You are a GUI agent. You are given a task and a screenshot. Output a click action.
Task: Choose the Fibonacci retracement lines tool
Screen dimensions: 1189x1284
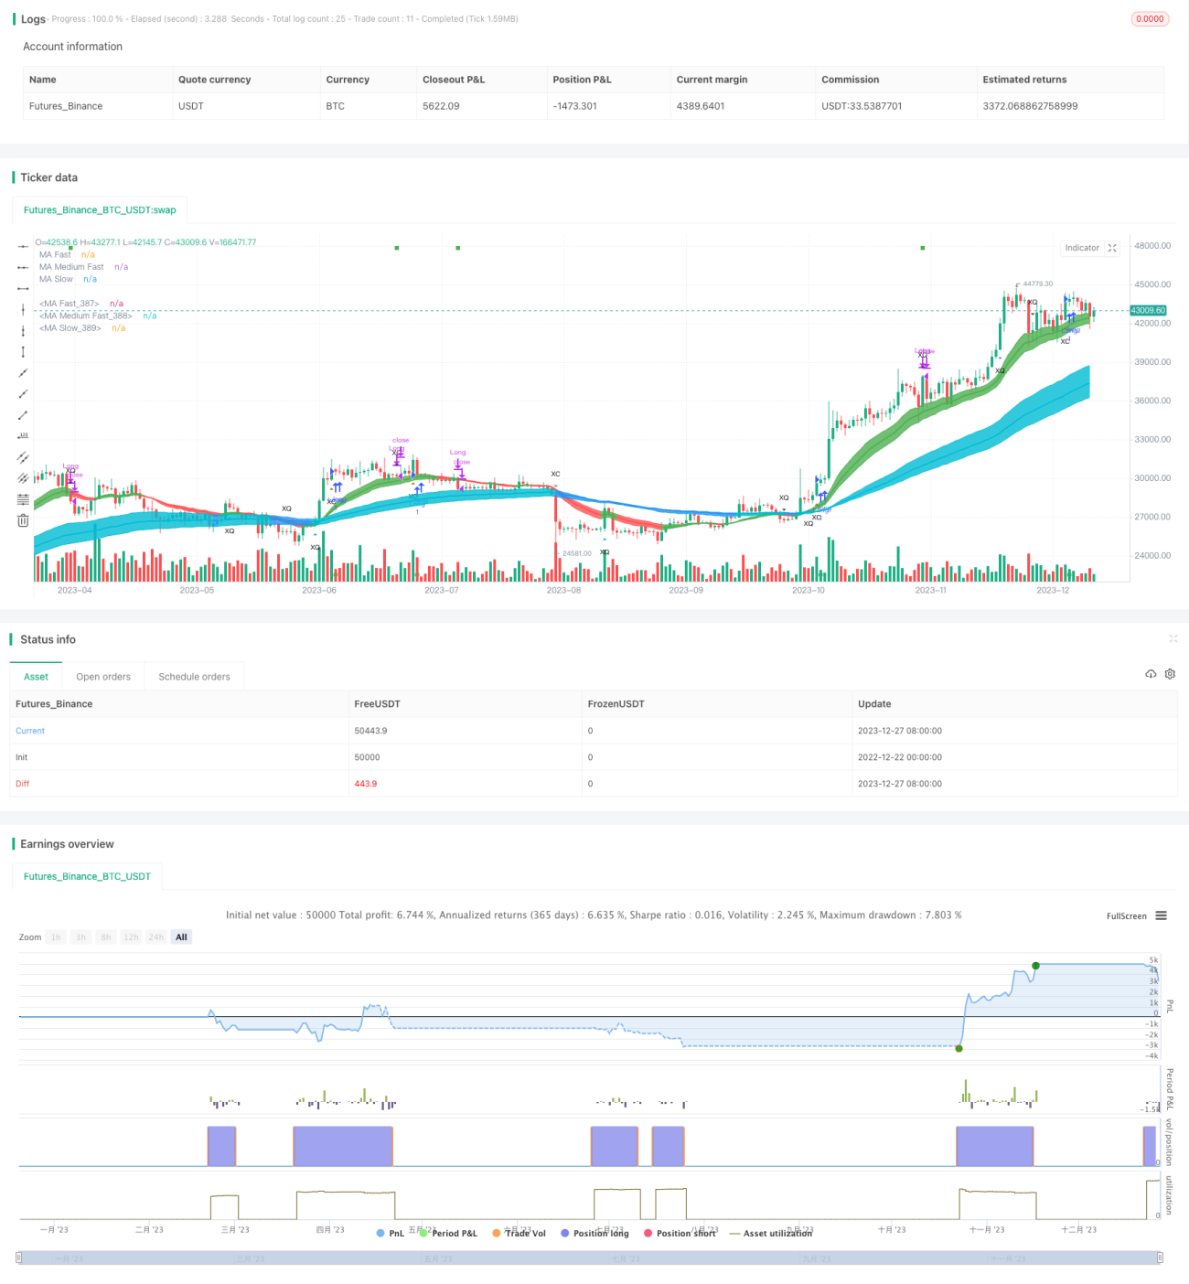(23, 499)
